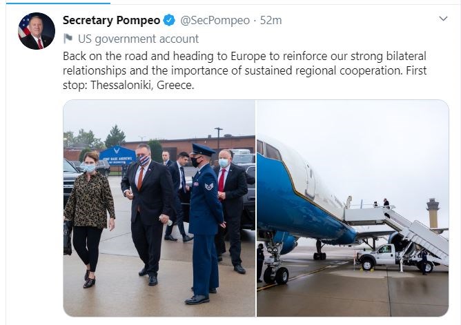The width and height of the screenshot is (461, 325).
Task: Click the words Thessaloniki, Greece in the tweet
Action: pos(142,85)
